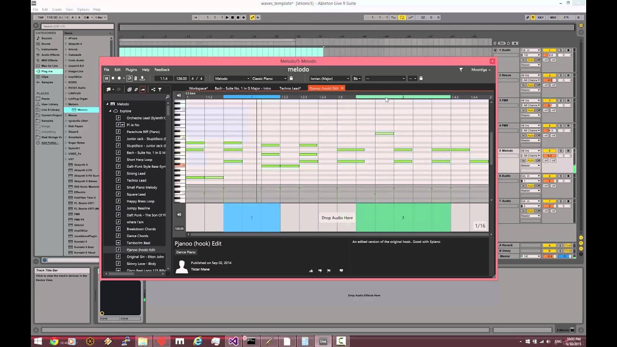Click the upload/export icon in Melodo
The height and width of the screenshot is (347, 617).
[x=142, y=79]
